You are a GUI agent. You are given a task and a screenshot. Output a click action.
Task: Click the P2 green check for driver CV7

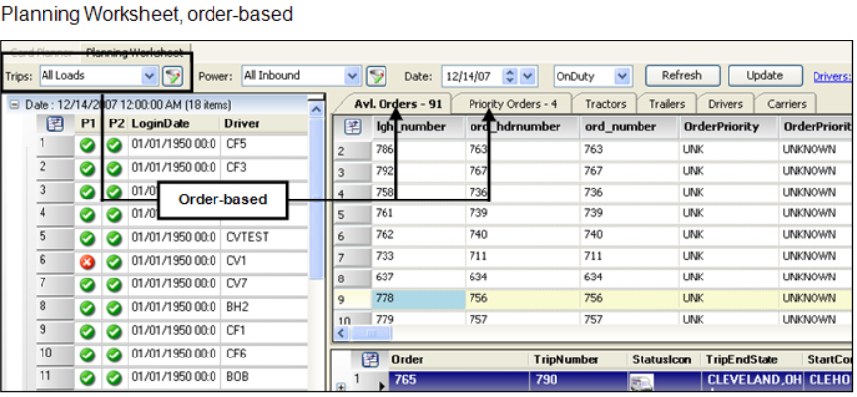pyautogui.click(x=114, y=285)
